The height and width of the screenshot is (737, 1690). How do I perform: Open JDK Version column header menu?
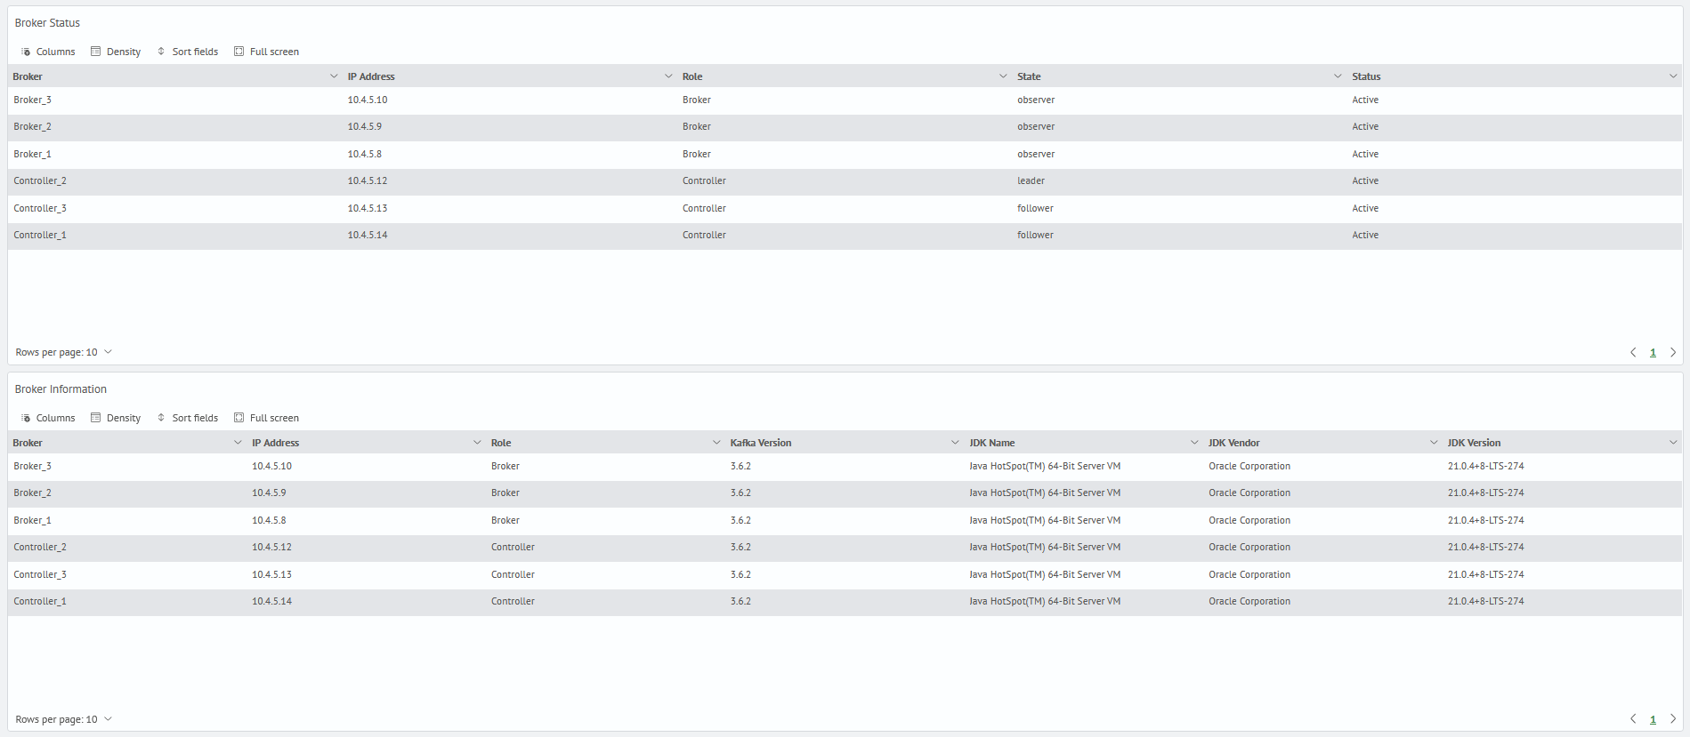1673,443
